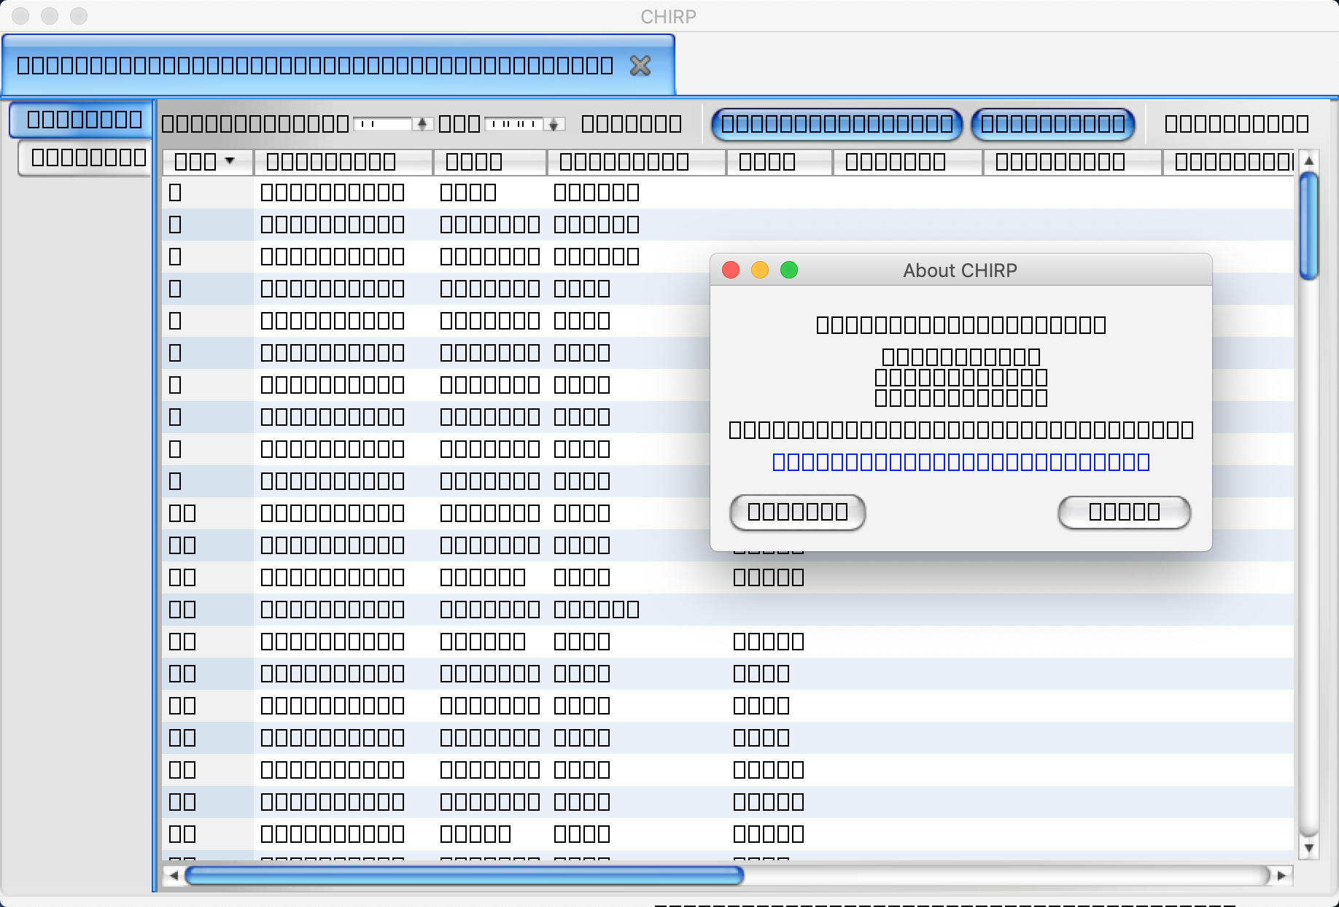
Task: Click the vertical scrollbar down arrow
Action: [x=1309, y=848]
